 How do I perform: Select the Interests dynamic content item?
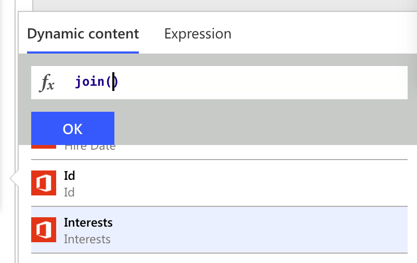click(x=88, y=223)
